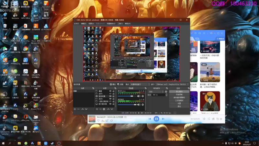Mute the desktop audio mixer channel

tap(139, 104)
